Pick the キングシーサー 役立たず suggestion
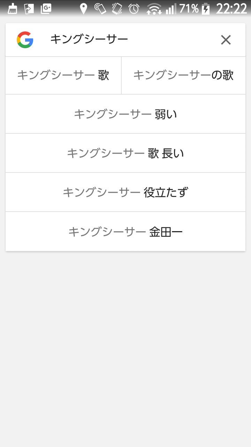This screenshot has height=447, width=251. click(125, 192)
